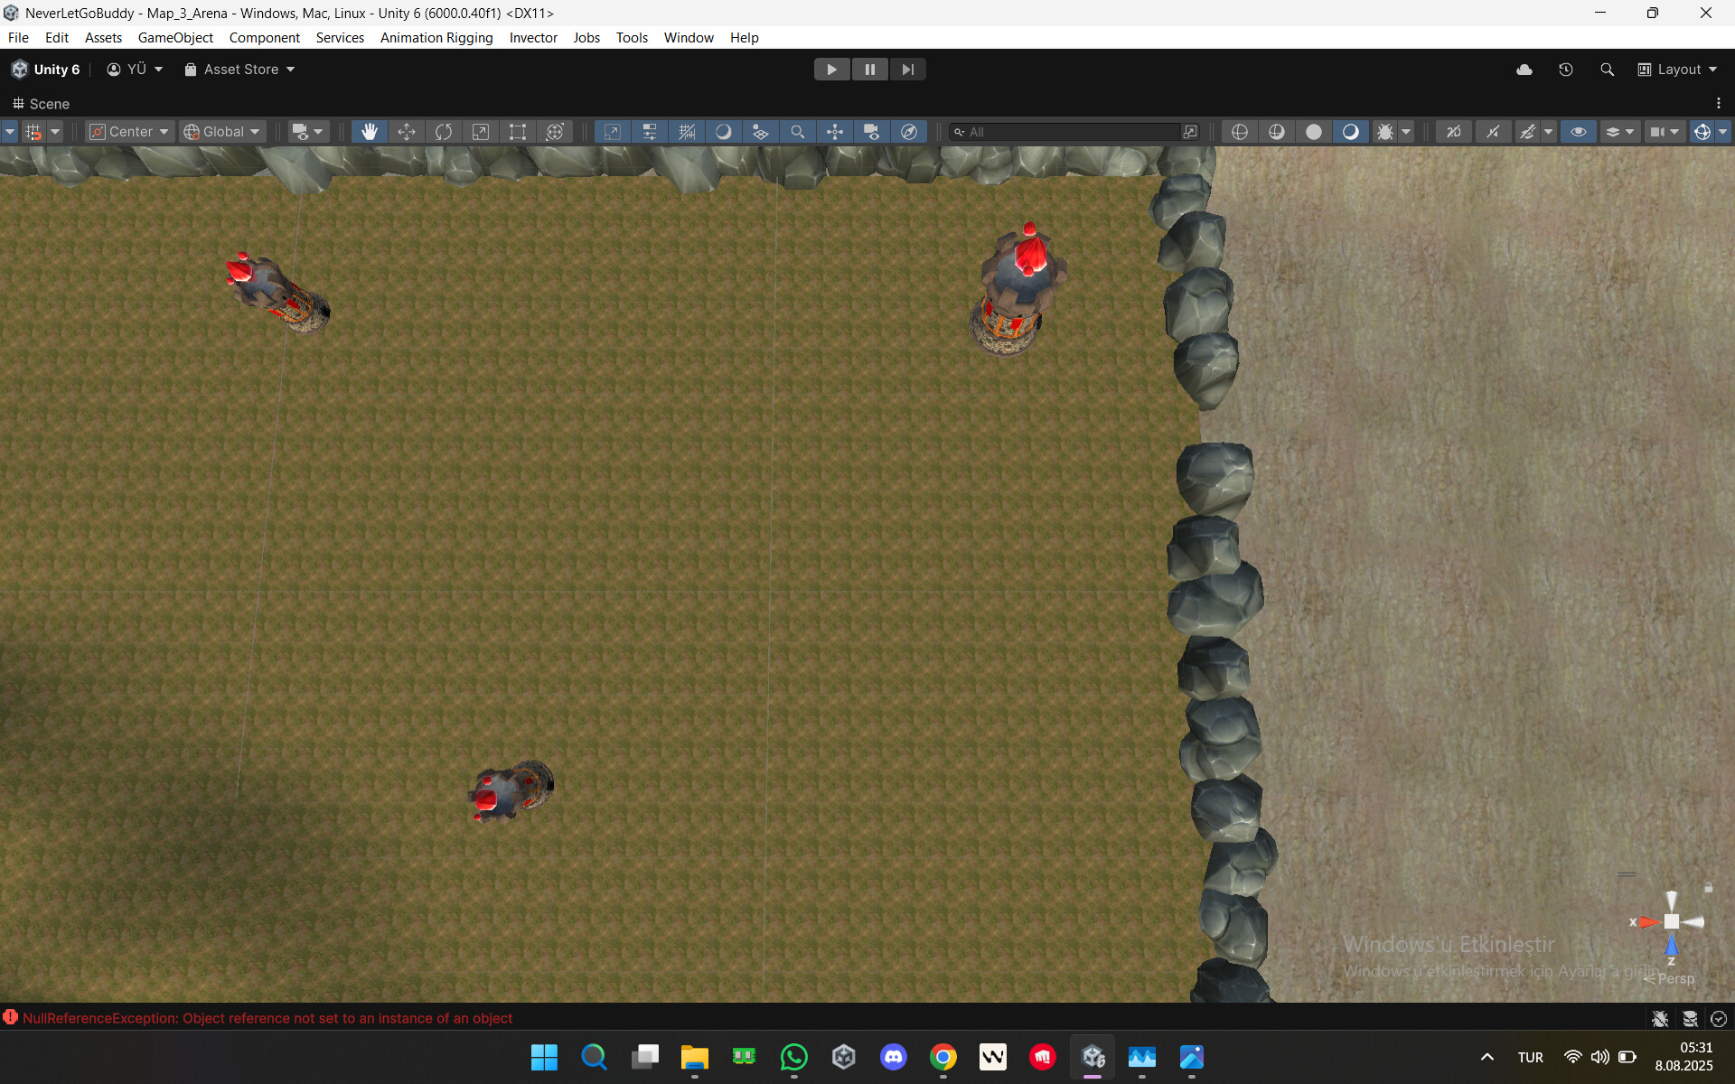
Task: Activate the Hand pan tool
Action: click(x=369, y=132)
